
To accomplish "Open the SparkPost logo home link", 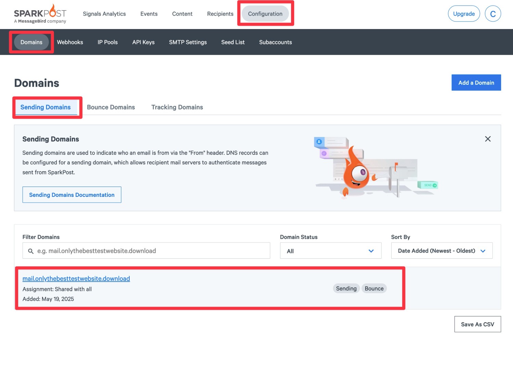I will pyautogui.click(x=40, y=14).
